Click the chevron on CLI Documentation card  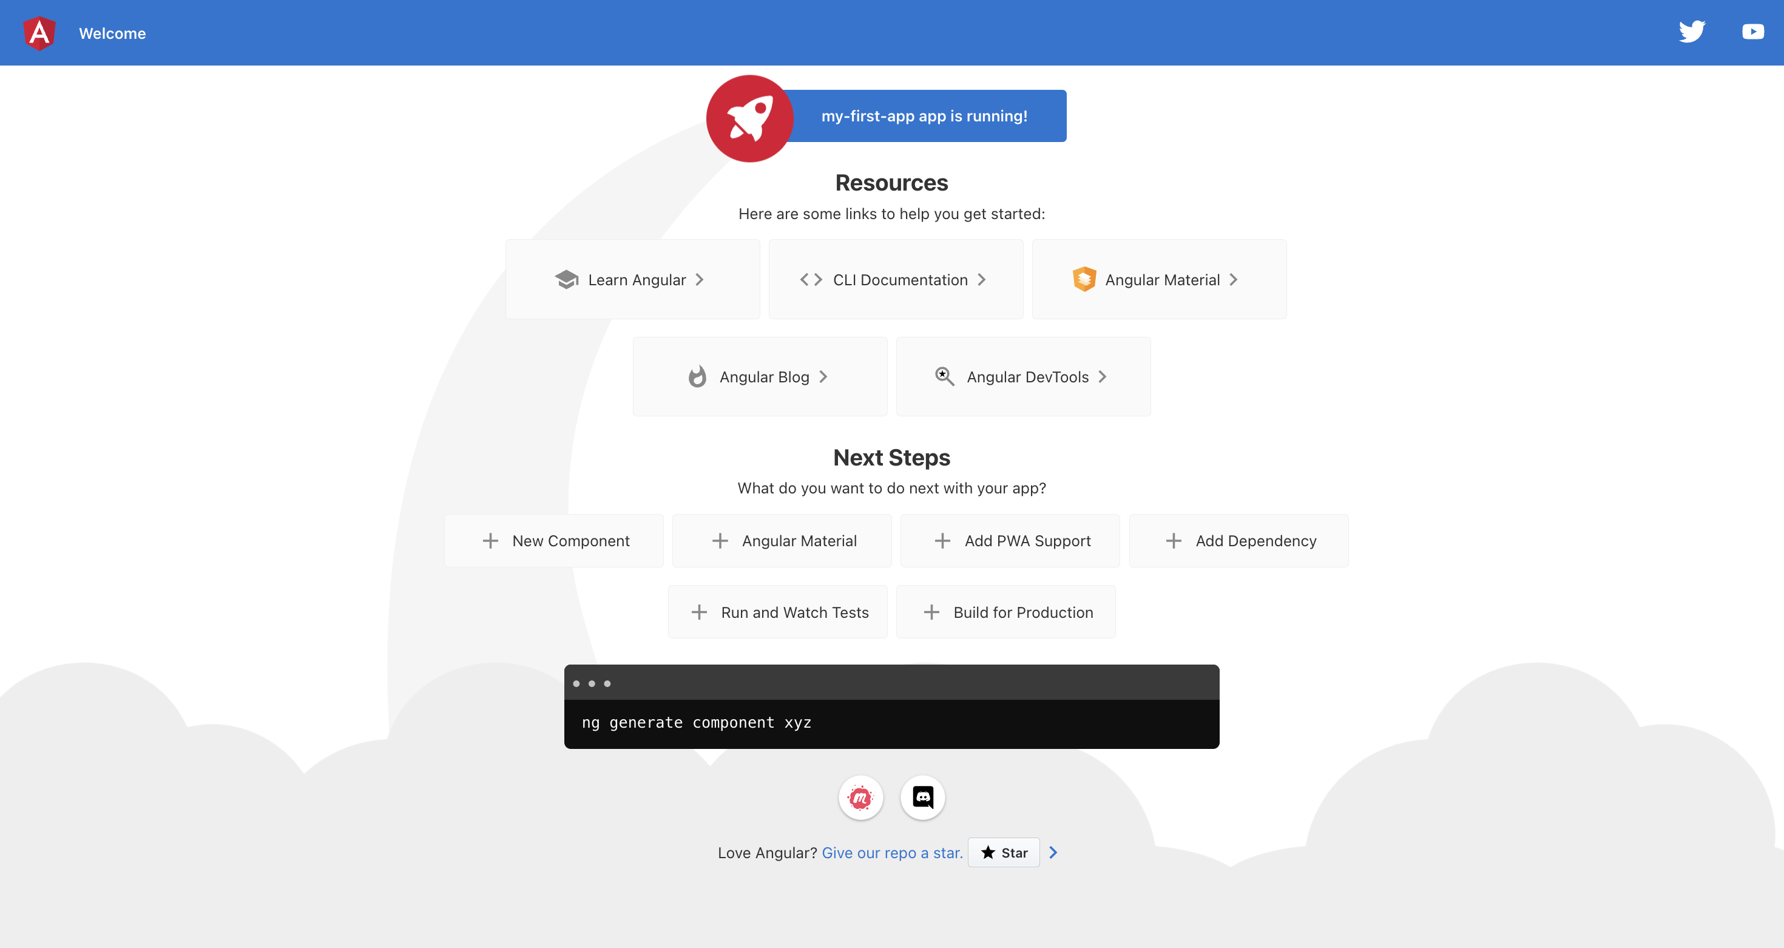pos(981,279)
